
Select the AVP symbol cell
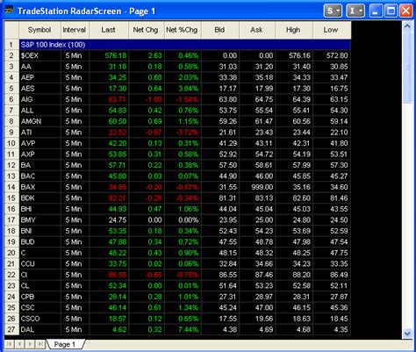pyautogui.click(x=39, y=143)
